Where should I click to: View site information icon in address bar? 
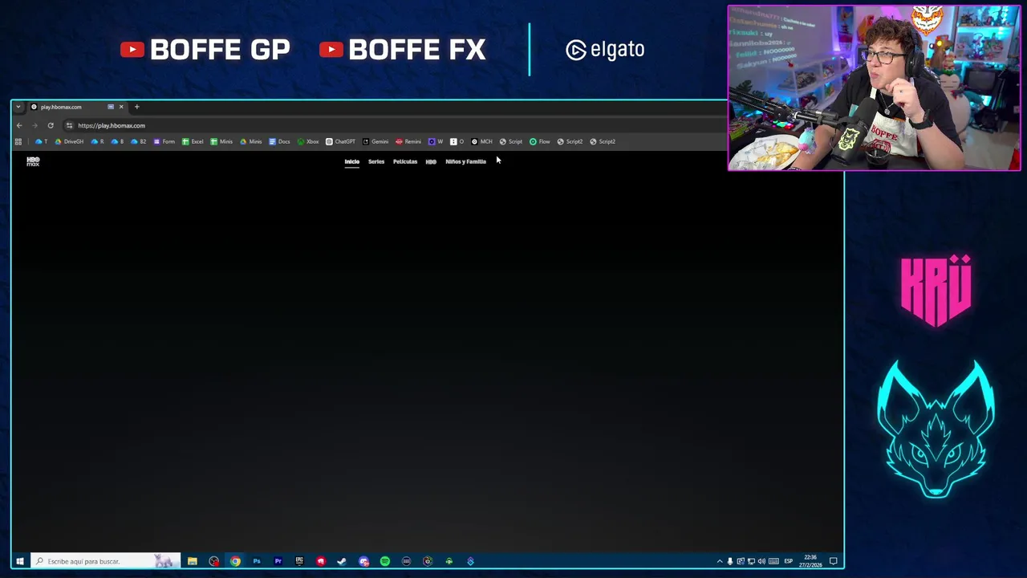tap(70, 125)
